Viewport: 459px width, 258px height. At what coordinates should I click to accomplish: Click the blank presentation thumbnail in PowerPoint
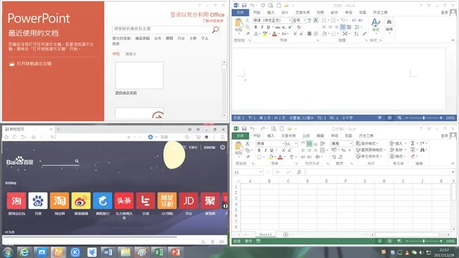(139, 75)
